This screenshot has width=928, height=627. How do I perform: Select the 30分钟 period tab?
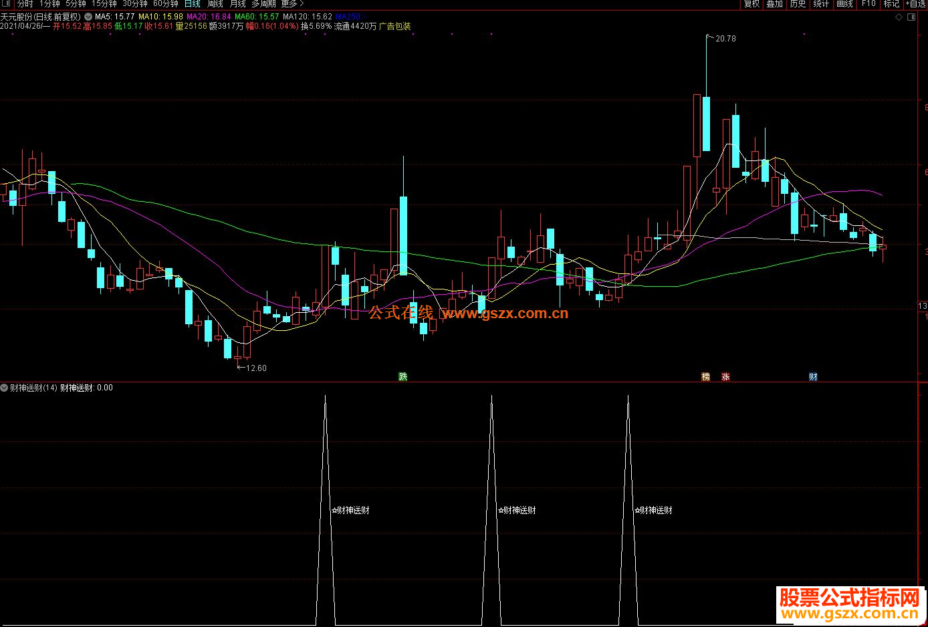[135, 3]
